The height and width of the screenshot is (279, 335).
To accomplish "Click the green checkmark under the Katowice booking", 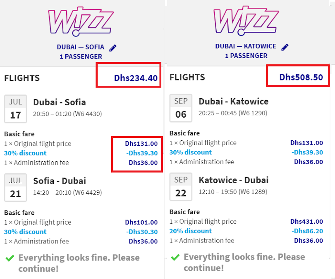I will [175, 257].
